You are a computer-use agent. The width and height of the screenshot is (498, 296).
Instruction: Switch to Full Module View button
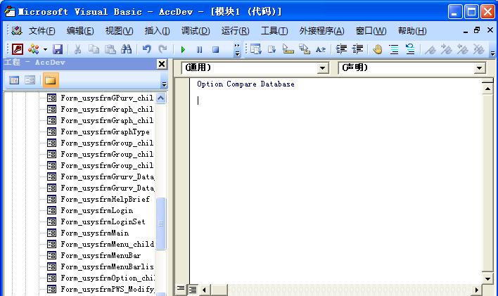coord(193,290)
